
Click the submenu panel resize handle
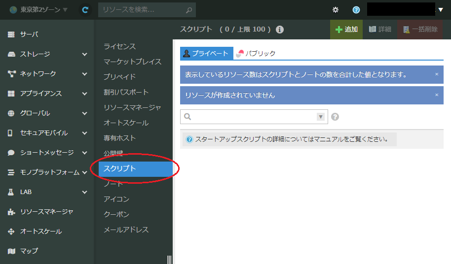click(x=169, y=259)
